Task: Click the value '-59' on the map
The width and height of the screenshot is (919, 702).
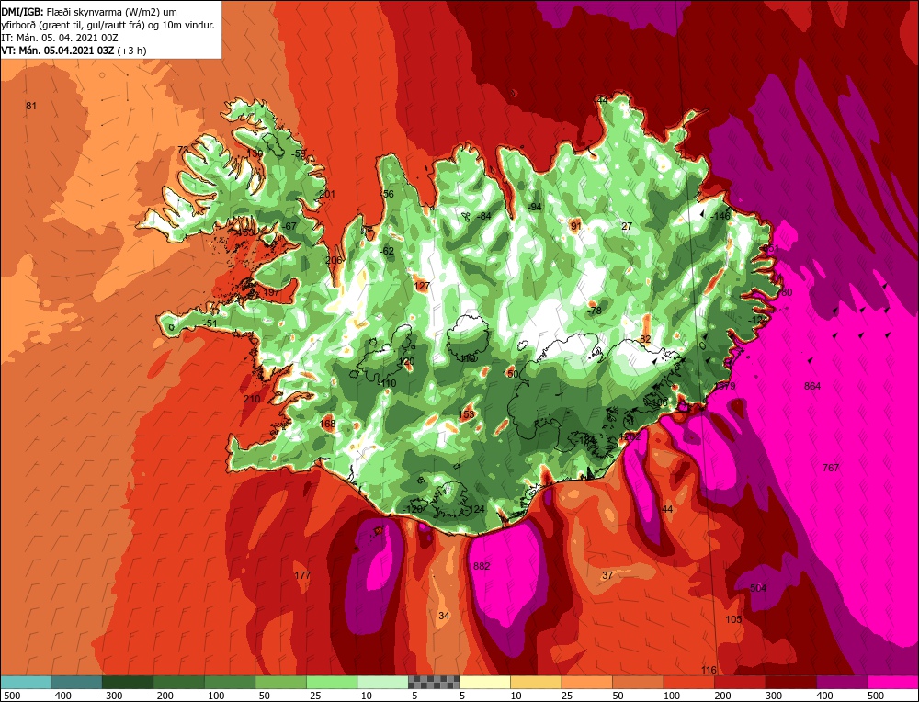Action: pos(299,153)
